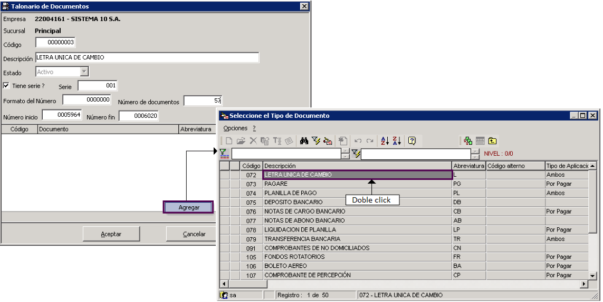
Task: Open the '?' help menu
Action: (254, 128)
